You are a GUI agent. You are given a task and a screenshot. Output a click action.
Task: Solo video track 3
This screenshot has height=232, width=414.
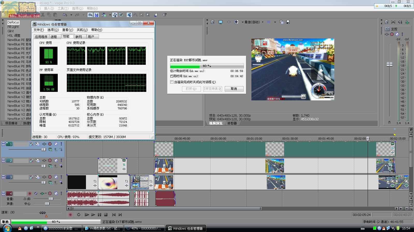(61, 177)
